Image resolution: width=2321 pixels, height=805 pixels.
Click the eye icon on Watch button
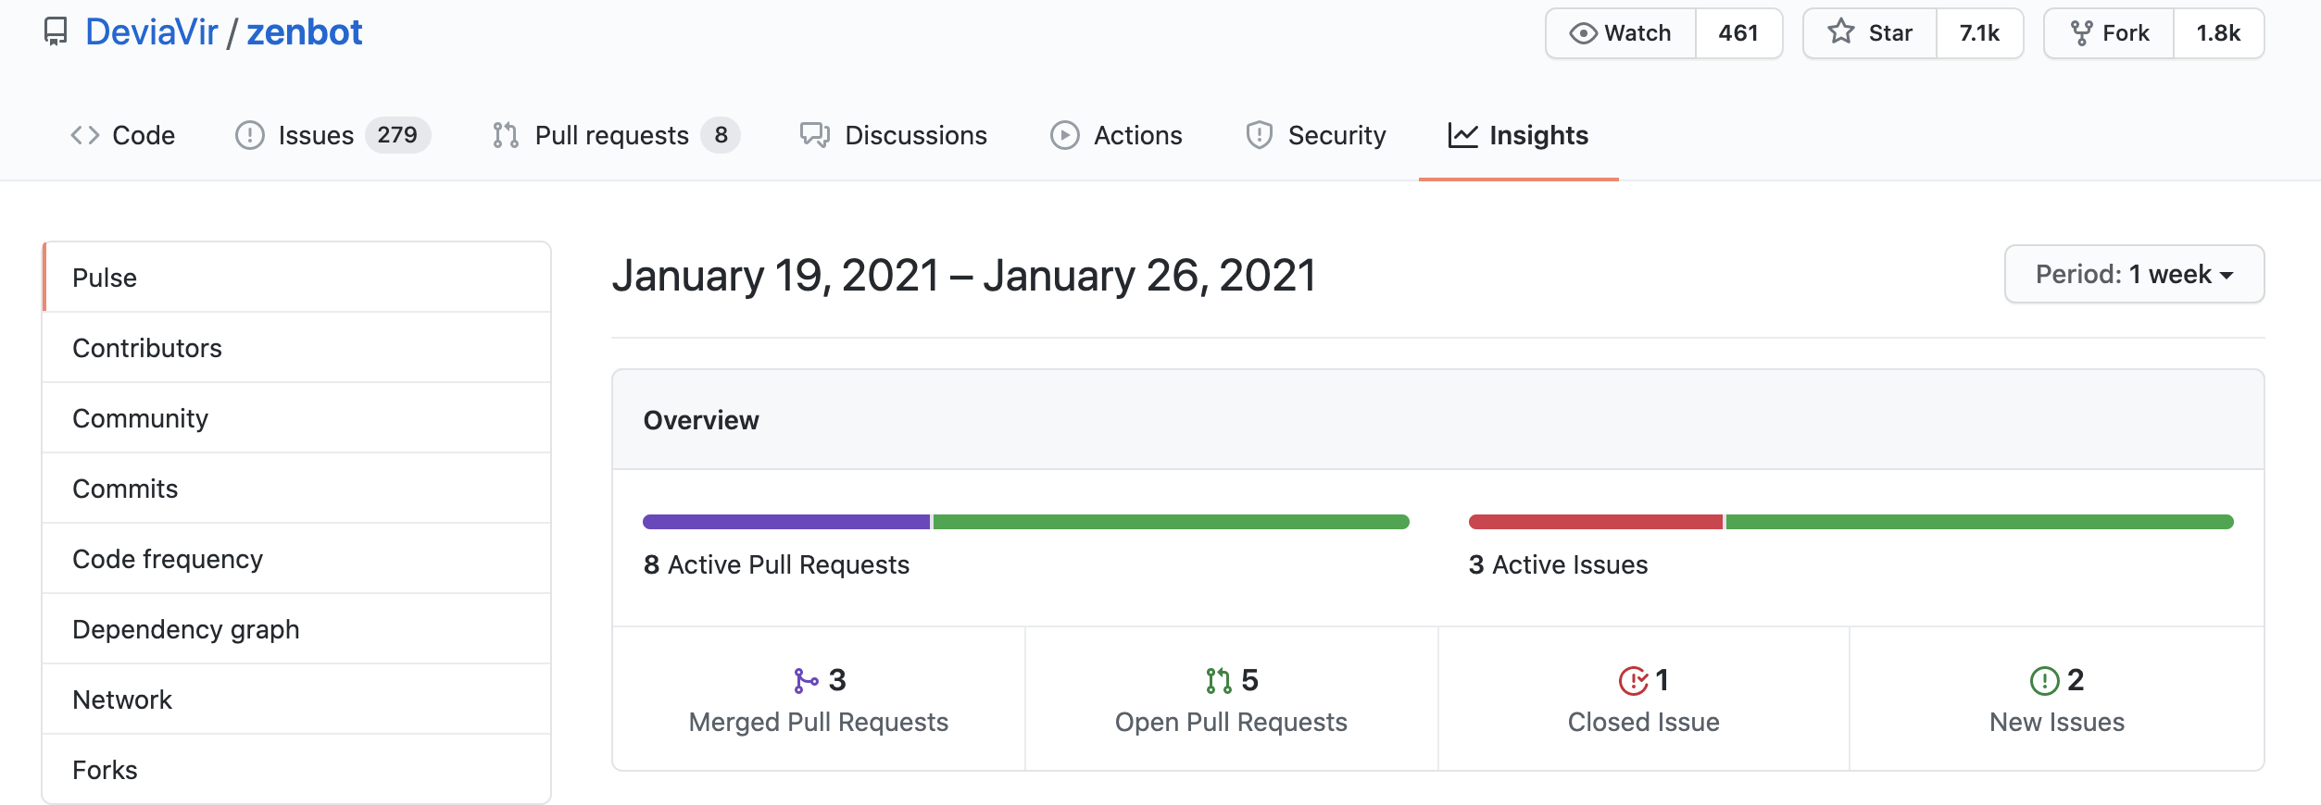tap(1583, 33)
